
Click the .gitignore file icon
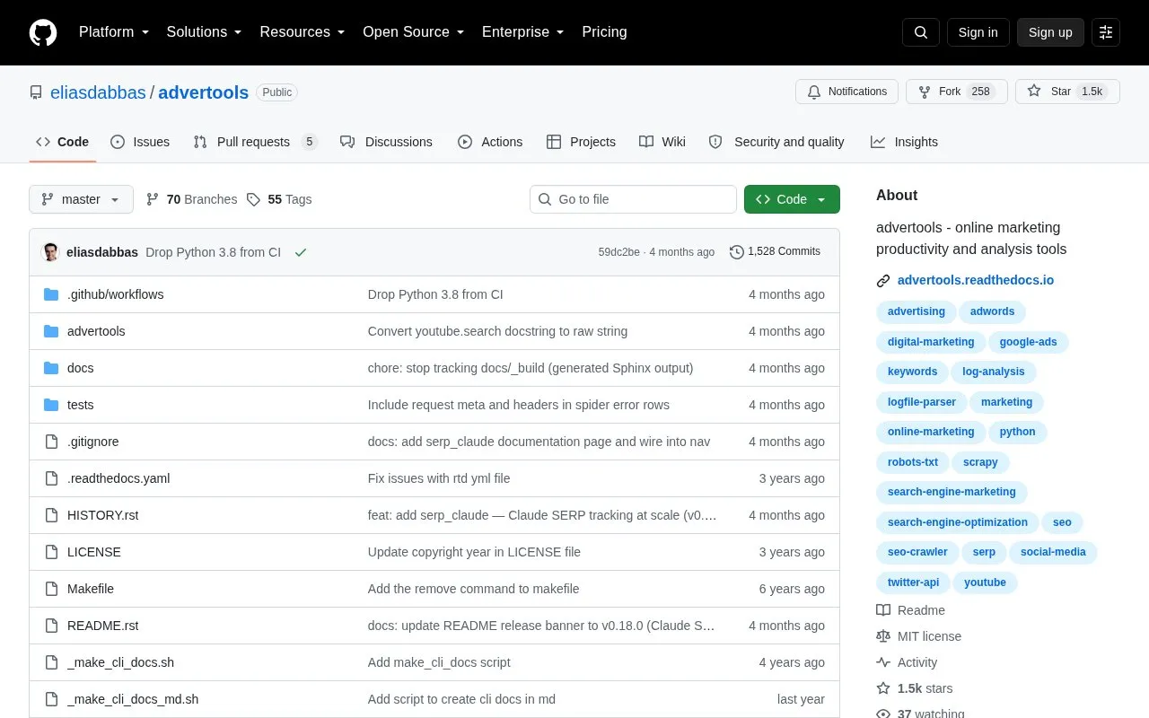[x=51, y=442]
